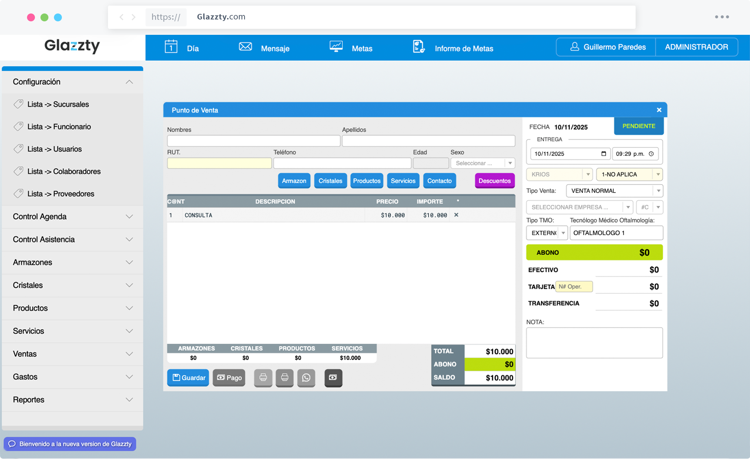Expand the Tipo Venta dropdown
Screen dimensions: 750x459
coord(658,191)
